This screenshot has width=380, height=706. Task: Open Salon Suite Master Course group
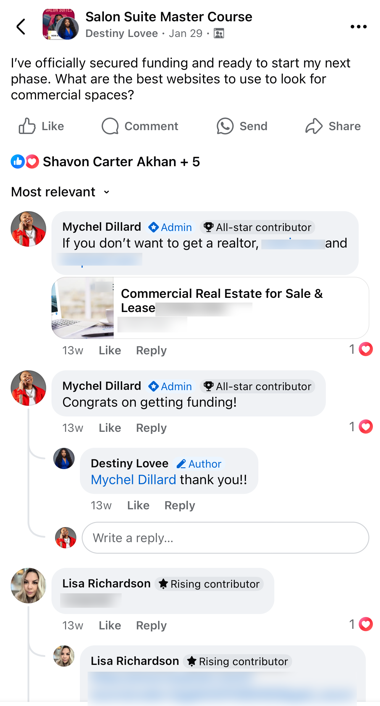(x=169, y=17)
